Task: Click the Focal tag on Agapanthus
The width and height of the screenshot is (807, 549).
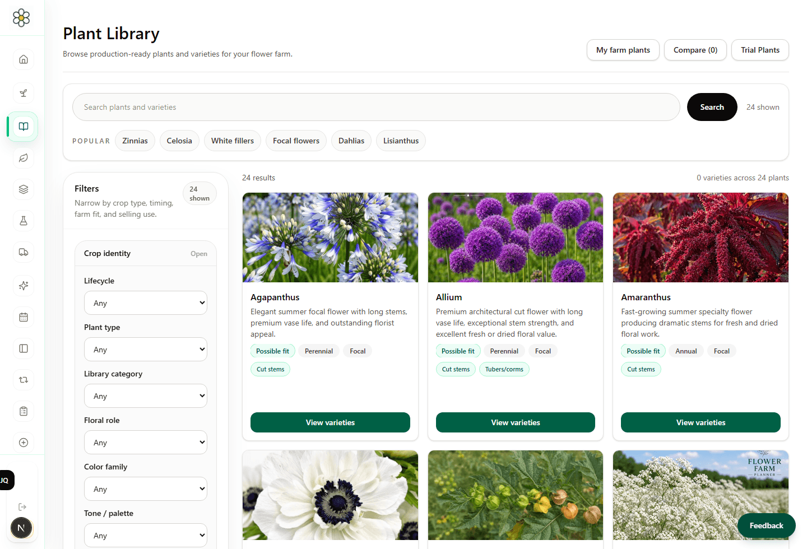Action: (x=358, y=351)
